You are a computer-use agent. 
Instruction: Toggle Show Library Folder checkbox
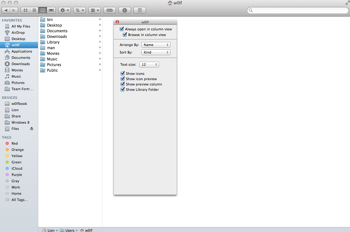tap(123, 90)
